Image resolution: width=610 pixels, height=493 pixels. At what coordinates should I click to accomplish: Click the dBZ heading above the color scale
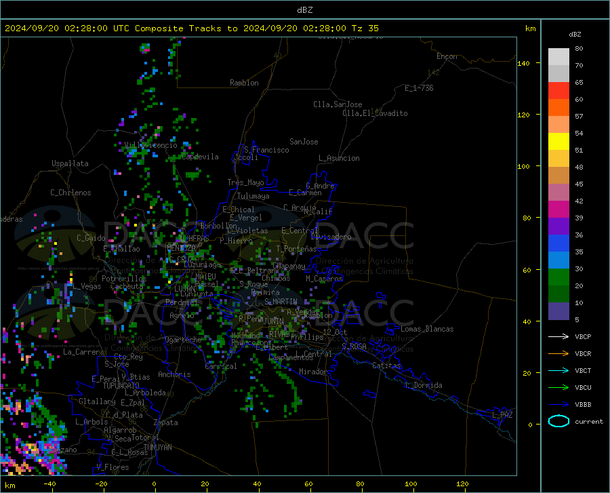pyautogui.click(x=575, y=34)
